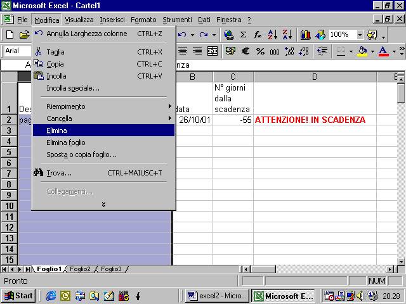Image resolution: width=406 pixels, height=304 pixels.
Task: Apply center alignment icon
Action: (183, 51)
